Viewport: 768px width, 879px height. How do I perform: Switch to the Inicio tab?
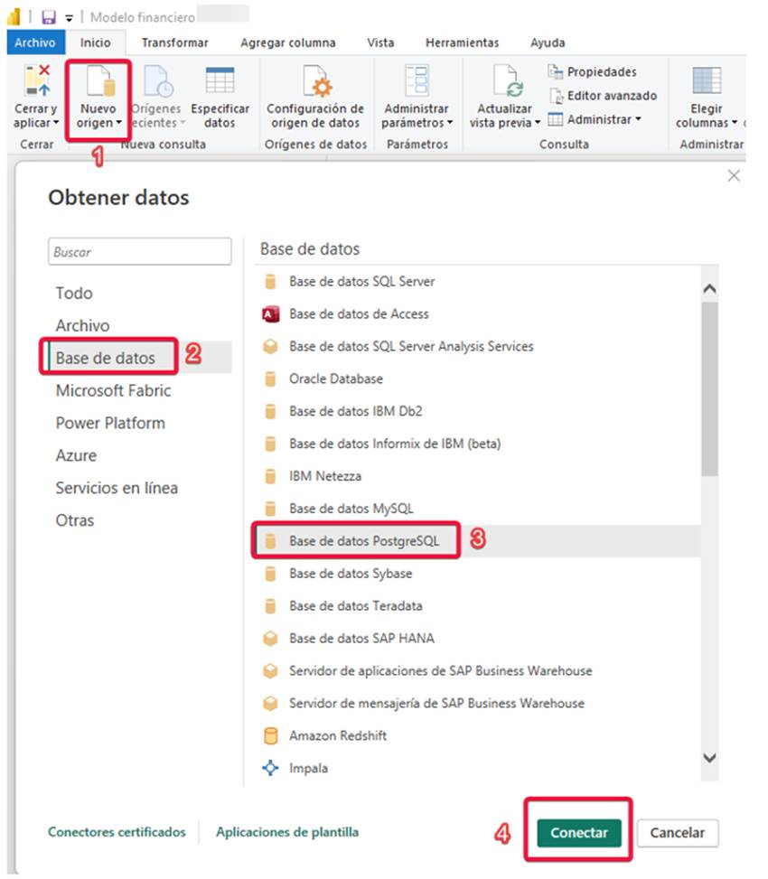[95, 42]
